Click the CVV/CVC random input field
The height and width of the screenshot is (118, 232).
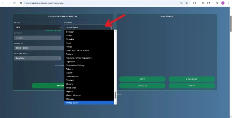click(x=38, y=38)
